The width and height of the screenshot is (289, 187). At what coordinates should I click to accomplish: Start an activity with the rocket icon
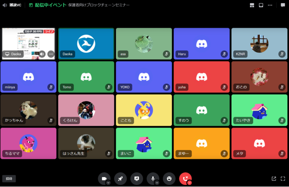[120, 179]
